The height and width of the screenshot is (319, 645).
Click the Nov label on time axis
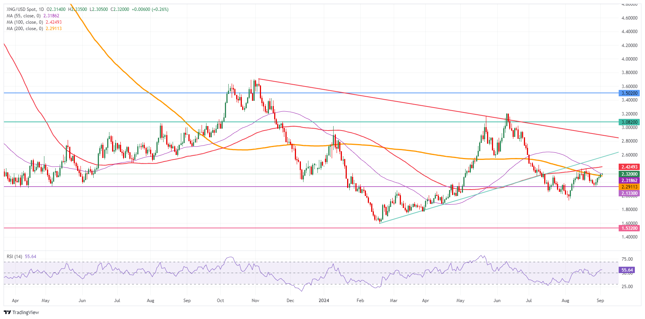(x=255, y=301)
